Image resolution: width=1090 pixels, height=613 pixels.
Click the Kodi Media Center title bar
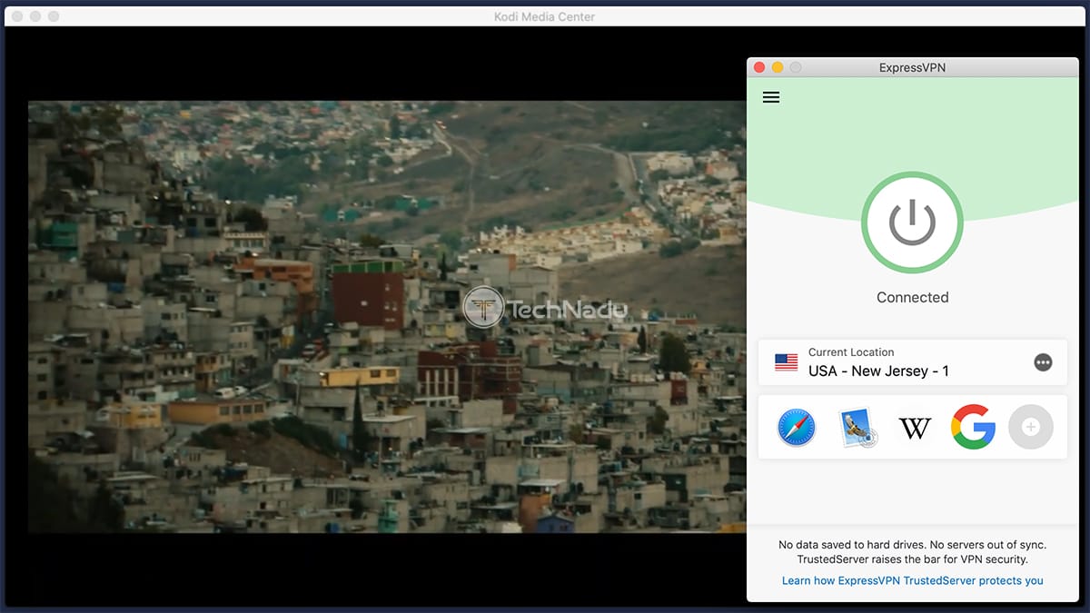545,16
